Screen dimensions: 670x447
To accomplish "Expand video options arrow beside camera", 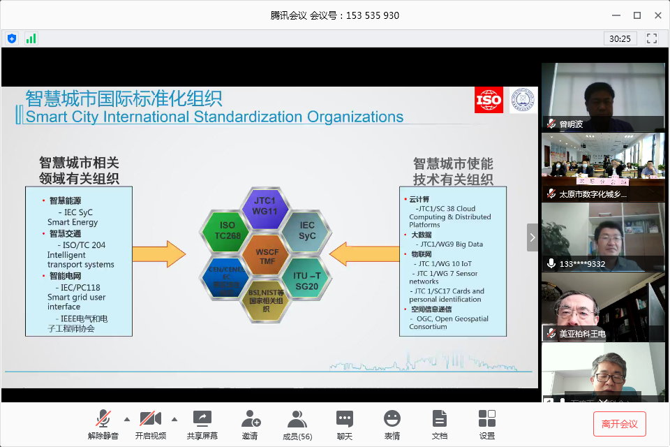I will point(174,419).
